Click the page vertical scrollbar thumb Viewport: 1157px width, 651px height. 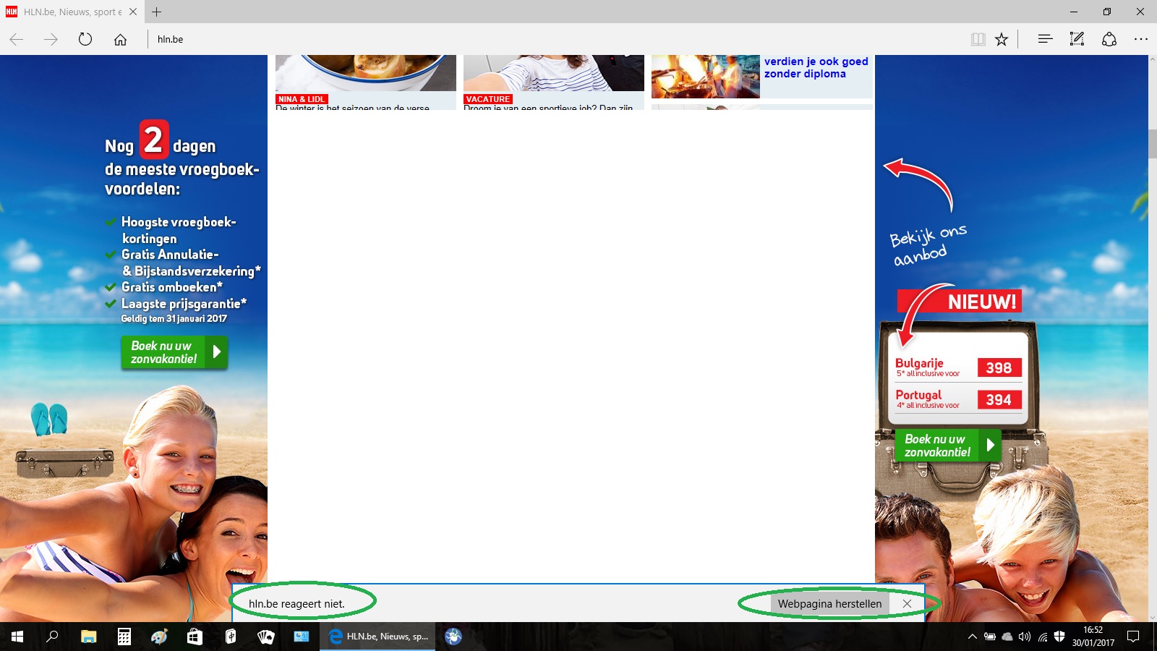click(x=1152, y=144)
